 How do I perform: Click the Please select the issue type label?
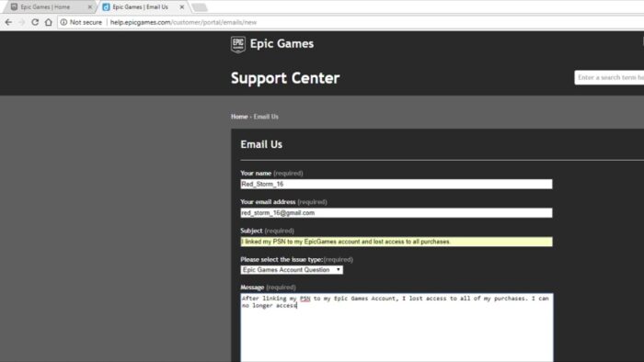click(x=282, y=259)
